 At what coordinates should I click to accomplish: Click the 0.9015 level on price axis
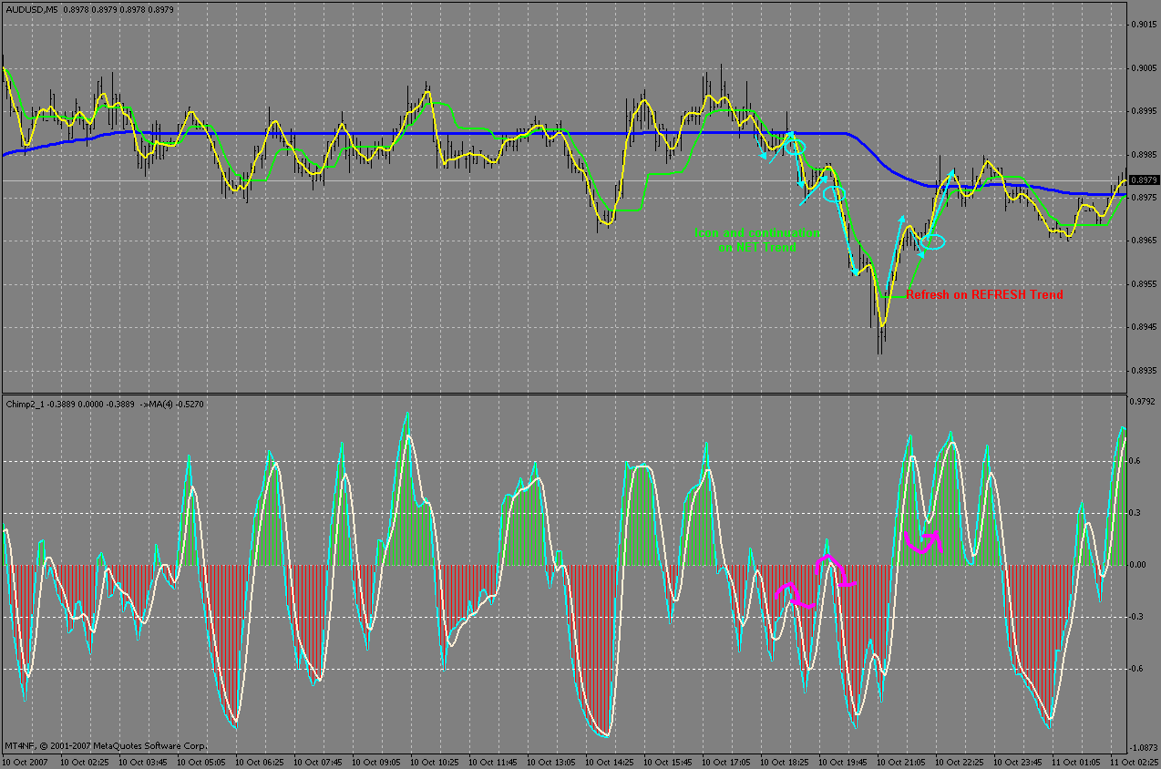(x=1143, y=25)
